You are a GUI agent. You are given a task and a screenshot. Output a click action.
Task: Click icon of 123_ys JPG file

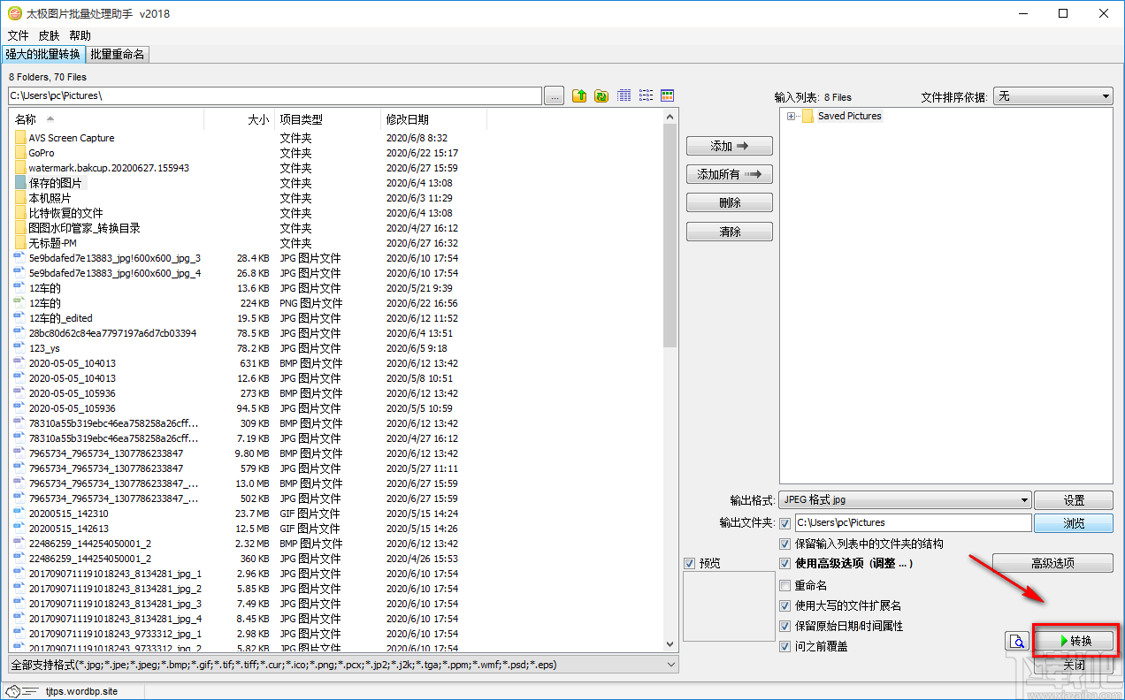[20, 348]
